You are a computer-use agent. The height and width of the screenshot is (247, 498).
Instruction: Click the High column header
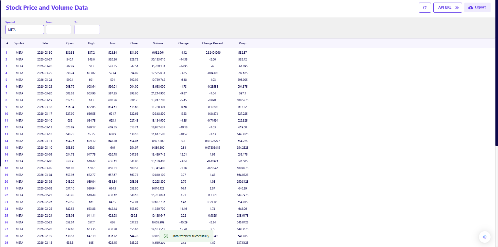tap(91, 43)
